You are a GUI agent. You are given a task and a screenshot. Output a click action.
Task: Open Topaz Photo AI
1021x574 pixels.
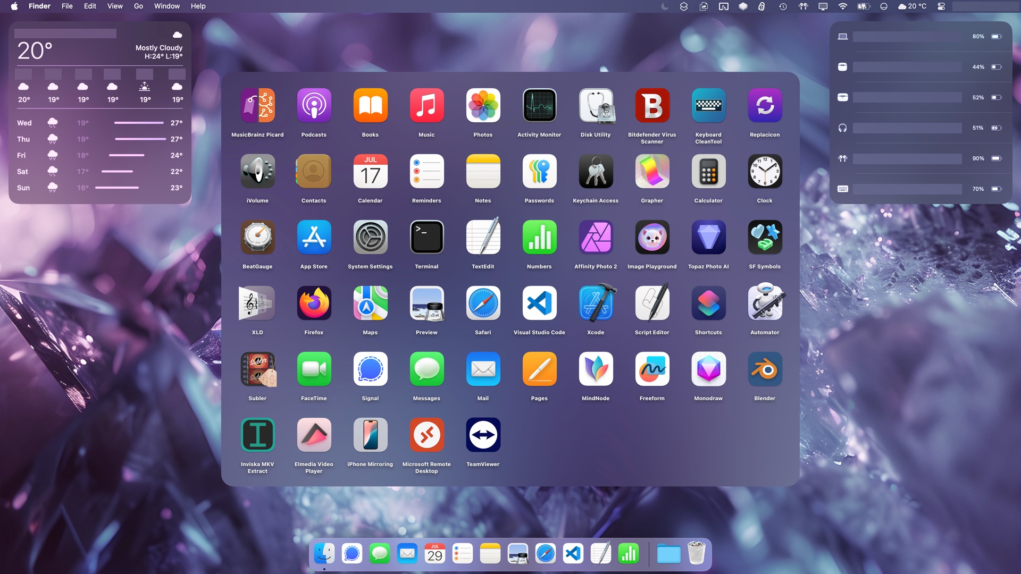coord(708,237)
